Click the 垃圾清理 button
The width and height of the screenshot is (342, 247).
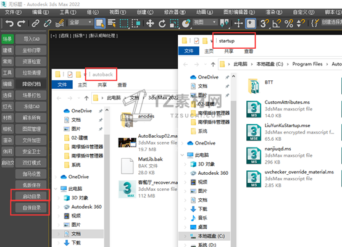tap(31, 73)
